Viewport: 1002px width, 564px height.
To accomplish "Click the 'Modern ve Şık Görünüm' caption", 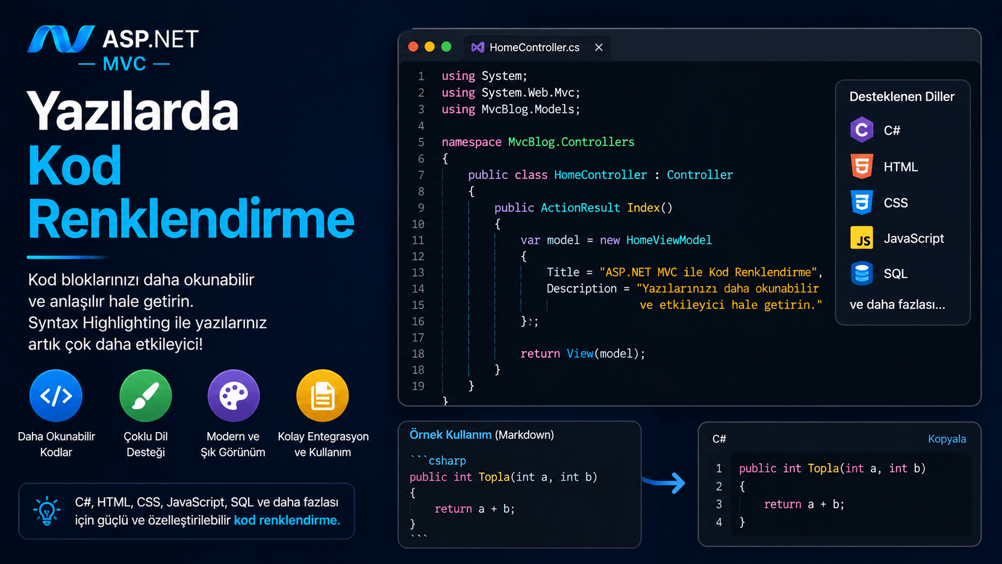I will [233, 444].
